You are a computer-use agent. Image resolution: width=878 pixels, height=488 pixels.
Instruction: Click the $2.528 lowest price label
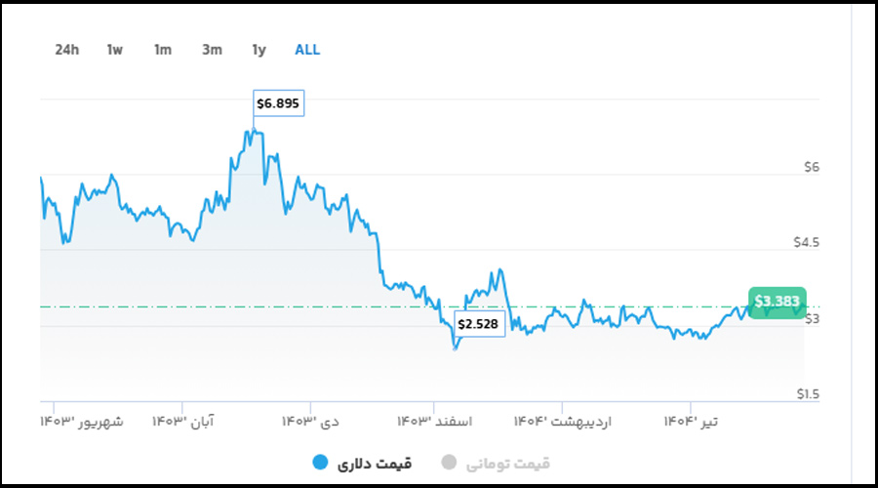click(480, 323)
